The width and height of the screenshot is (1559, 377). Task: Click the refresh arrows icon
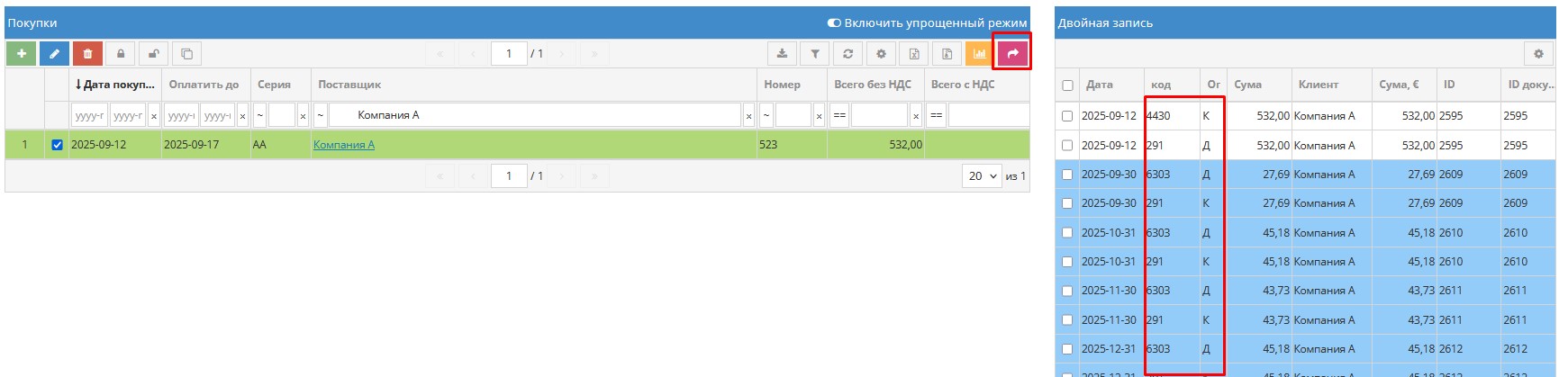click(x=847, y=54)
